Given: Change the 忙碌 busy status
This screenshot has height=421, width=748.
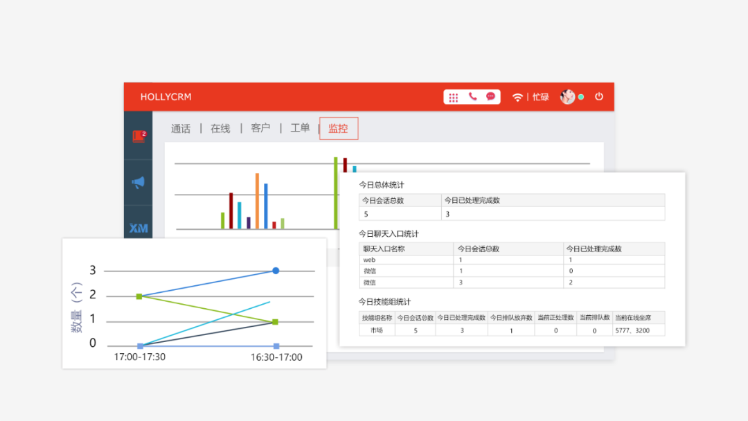Looking at the screenshot, I should click(x=540, y=97).
